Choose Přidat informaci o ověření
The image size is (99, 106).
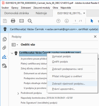(x=72, y=76)
